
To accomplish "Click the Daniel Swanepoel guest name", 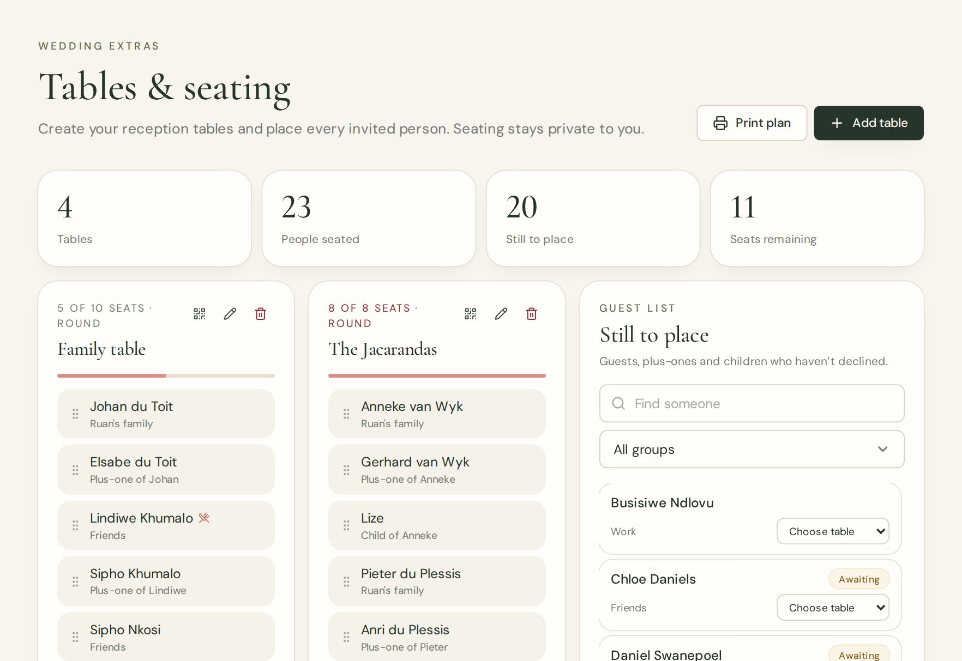I will (x=666, y=654).
